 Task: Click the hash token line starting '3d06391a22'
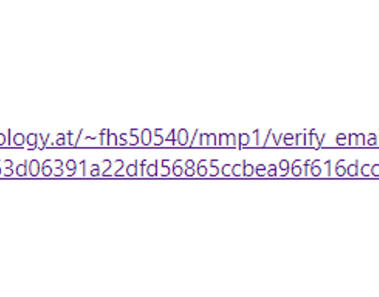point(190,168)
